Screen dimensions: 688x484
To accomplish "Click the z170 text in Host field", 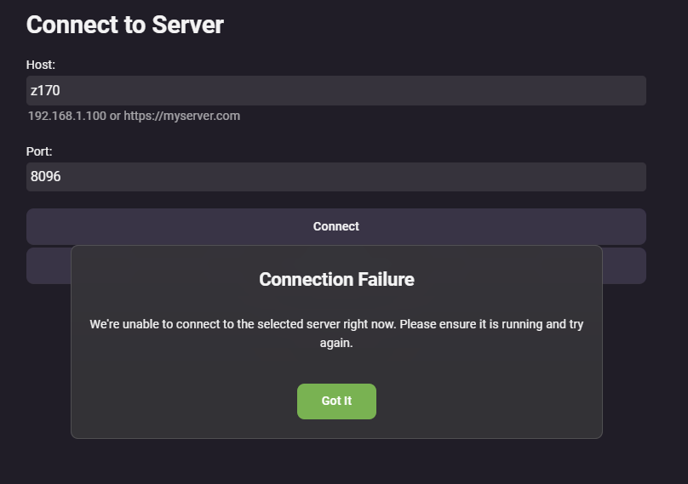I will (x=45, y=90).
